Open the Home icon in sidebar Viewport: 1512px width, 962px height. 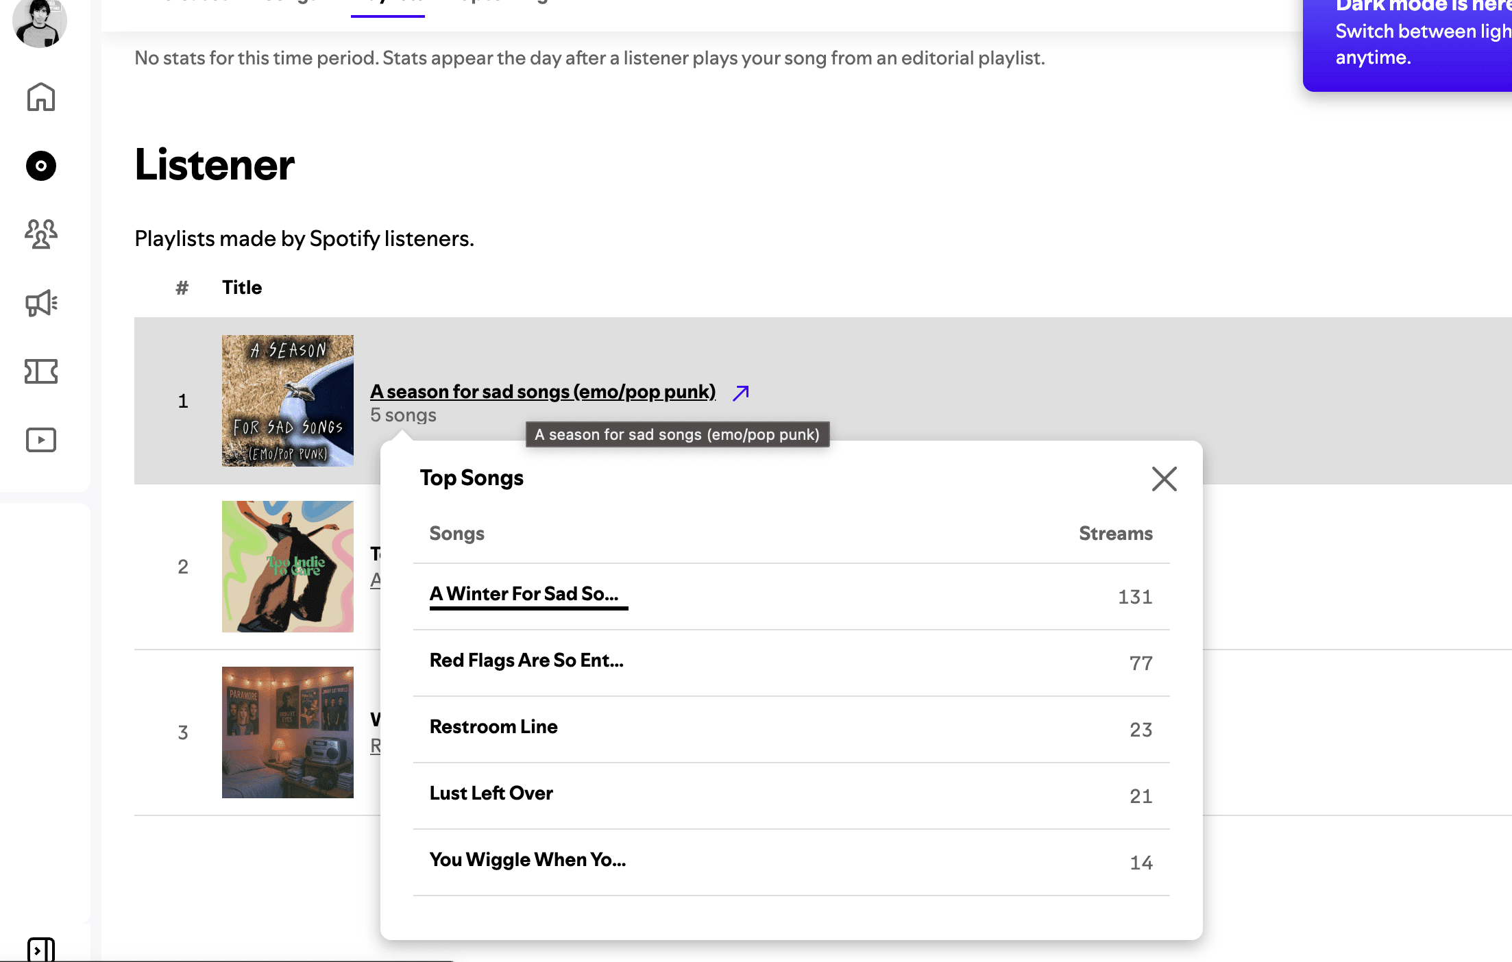pyautogui.click(x=41, y=97)
